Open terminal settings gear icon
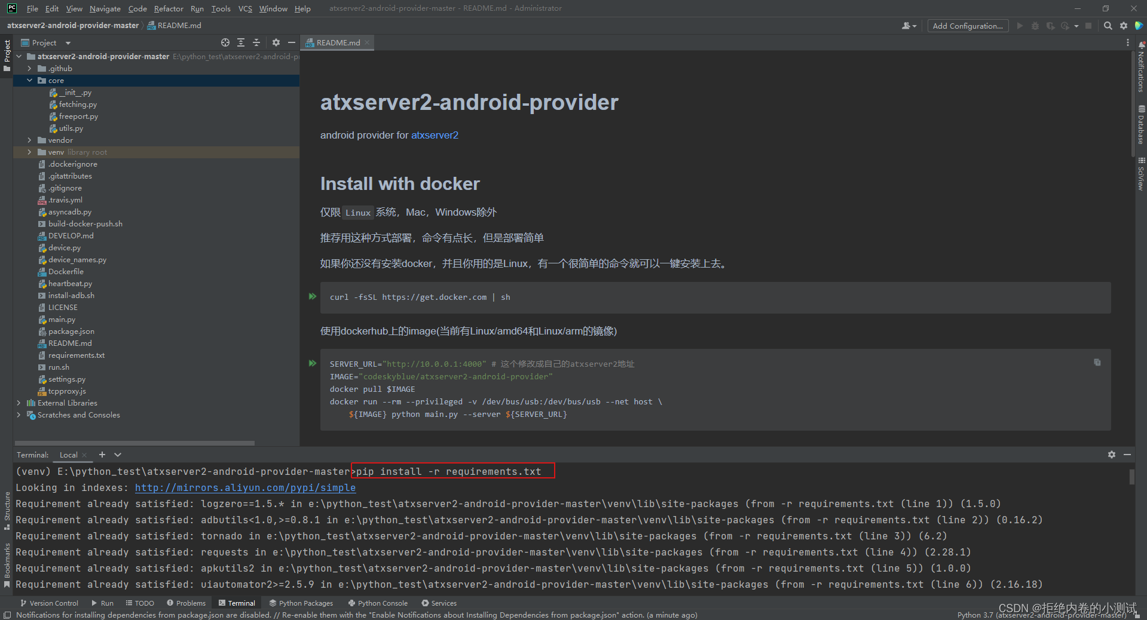Viewport: 1147px width, 620px height. [x=1112, y=455]
